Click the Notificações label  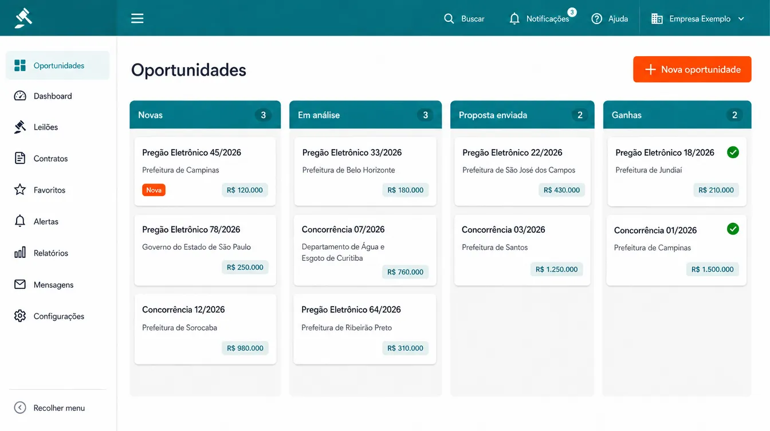click(x=548, y=19)
